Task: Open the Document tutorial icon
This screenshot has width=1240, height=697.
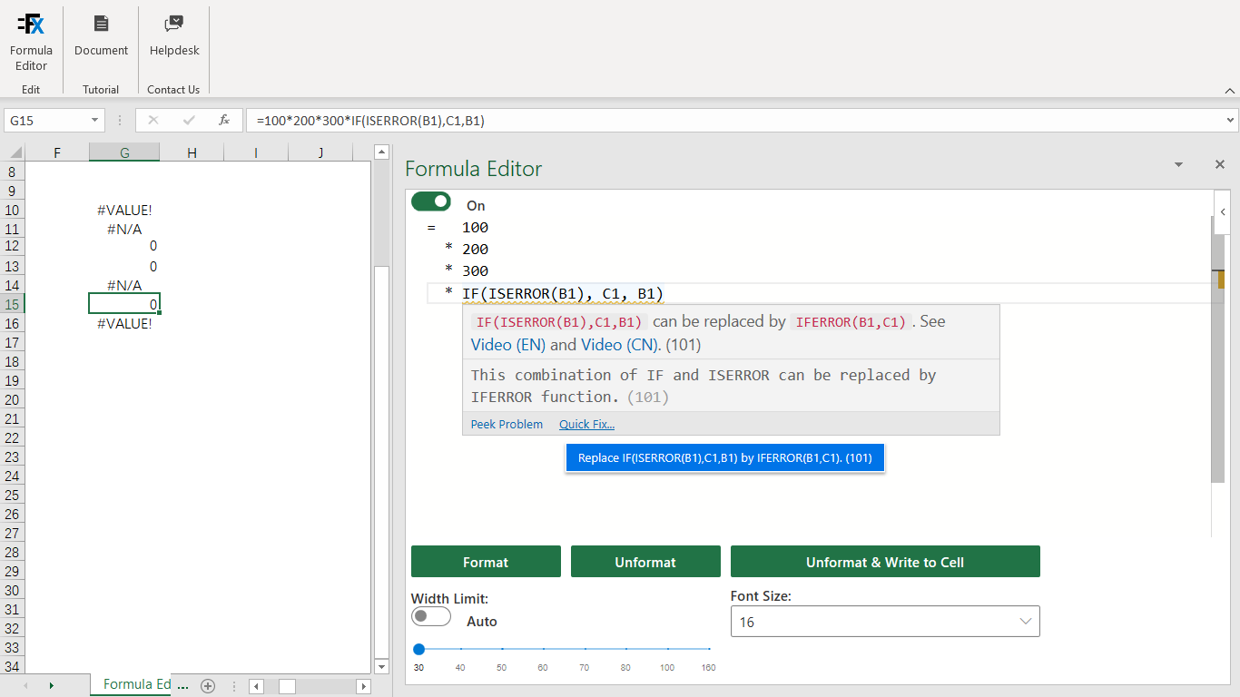Action: [x=101, y=36]
